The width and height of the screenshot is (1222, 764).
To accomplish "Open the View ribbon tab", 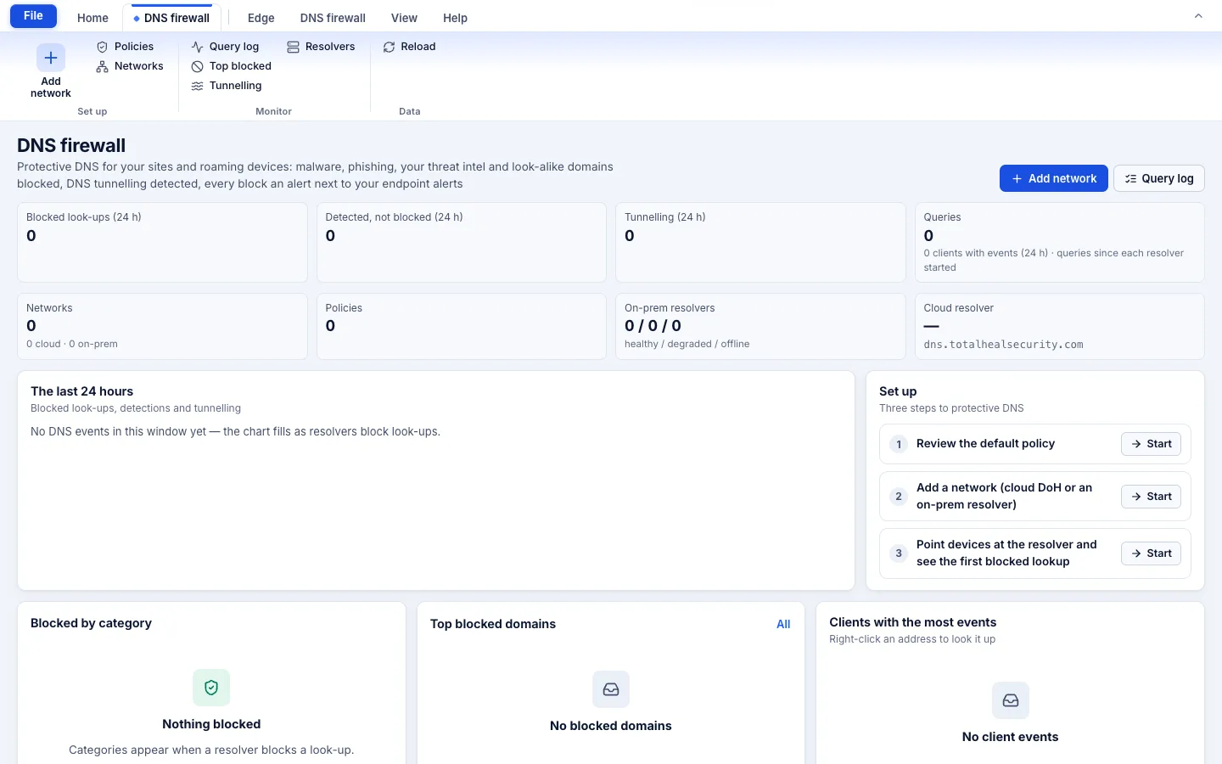I will pos(404,18).
